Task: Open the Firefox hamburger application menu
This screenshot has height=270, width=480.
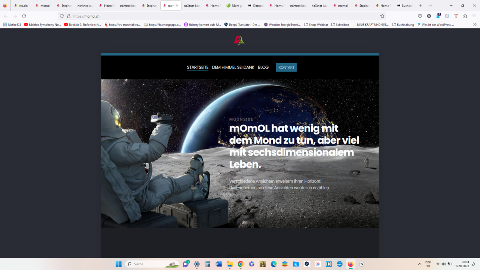Action: (x=474, y=16)
